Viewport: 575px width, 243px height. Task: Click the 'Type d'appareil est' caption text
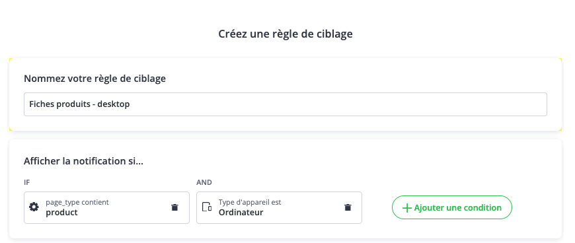pyautogui.click(x=250, y=202)
